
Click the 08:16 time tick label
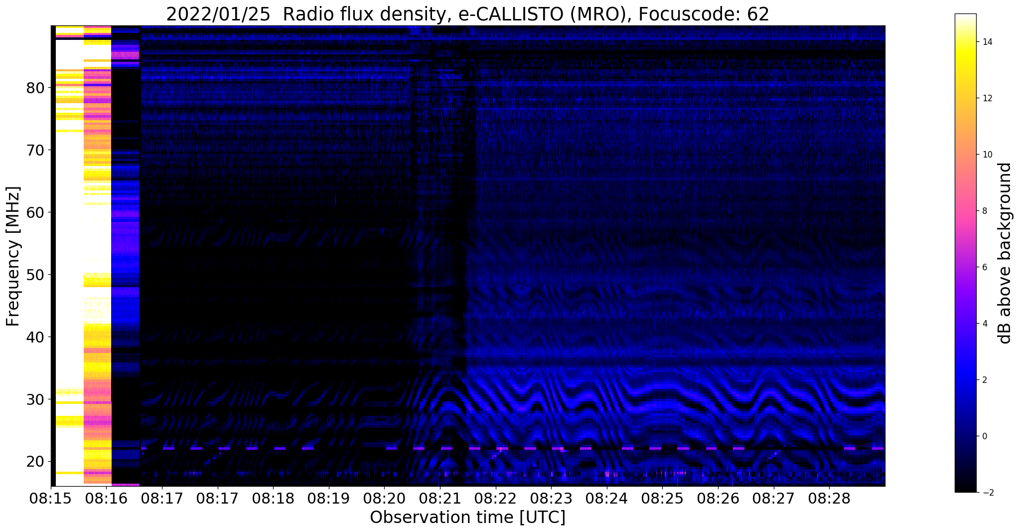[x=106, y=499]
